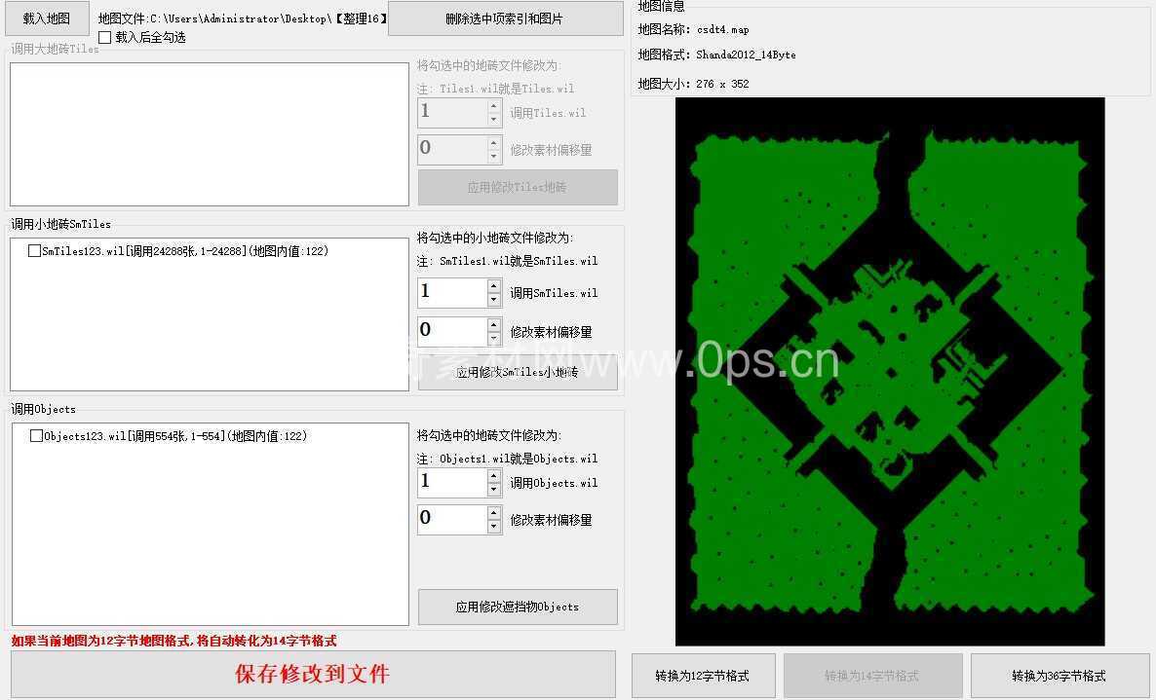Increase 调用SmTiles.wil value with up arrow
The width and height of the screenshot is (1156, 700).
(494, 286)
